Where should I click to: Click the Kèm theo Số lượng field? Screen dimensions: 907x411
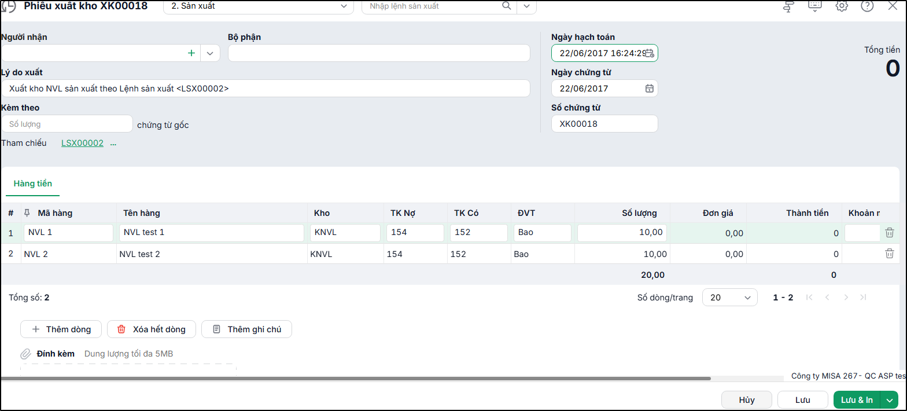pyautogui.click(x=67, y=124)
